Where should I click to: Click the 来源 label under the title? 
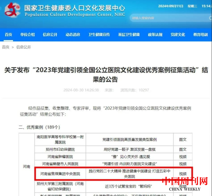point(109,90)
